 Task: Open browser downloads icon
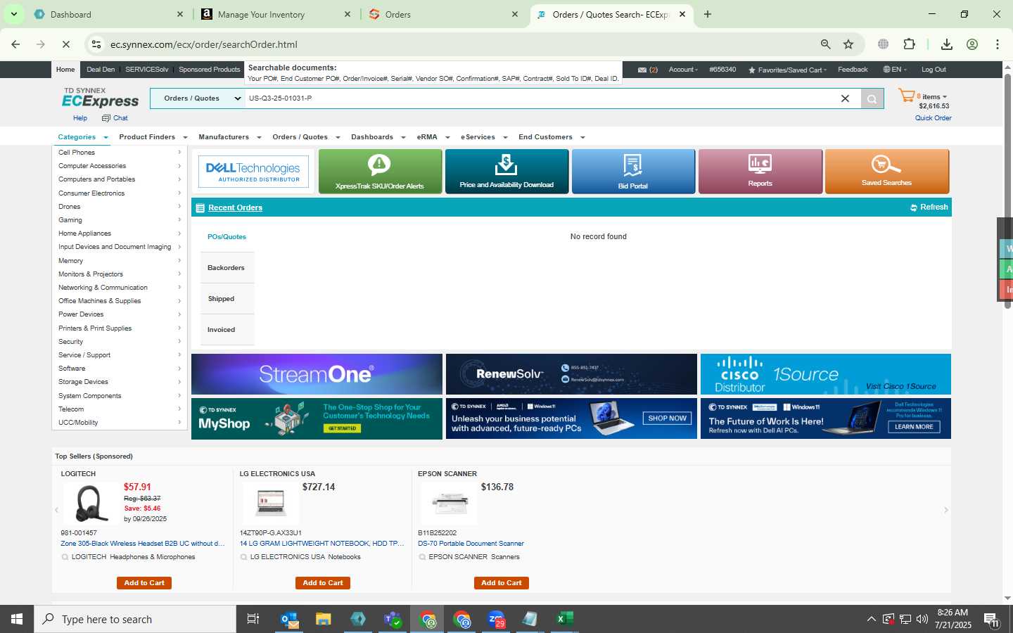[947, 44]
